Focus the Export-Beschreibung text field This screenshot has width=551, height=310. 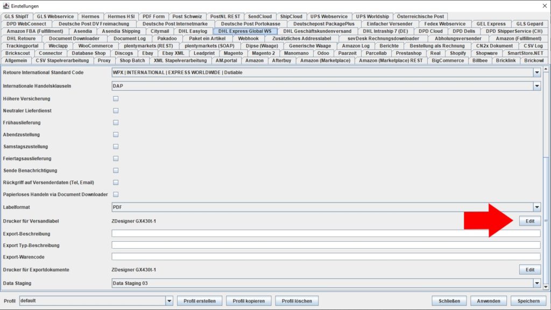tap(326, 234)
